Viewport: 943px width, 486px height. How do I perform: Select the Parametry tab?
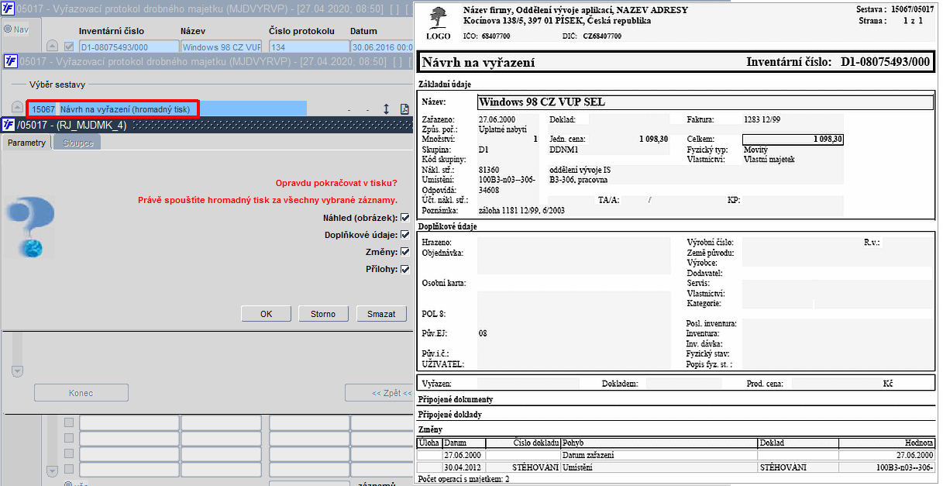(26, 143)
